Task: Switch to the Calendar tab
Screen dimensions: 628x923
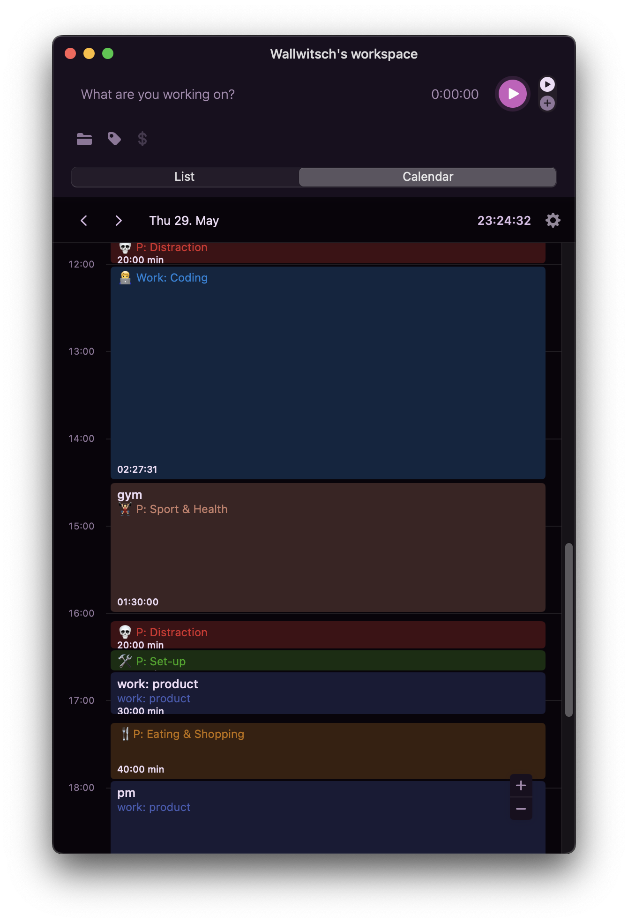Action: tap(427, 177)
